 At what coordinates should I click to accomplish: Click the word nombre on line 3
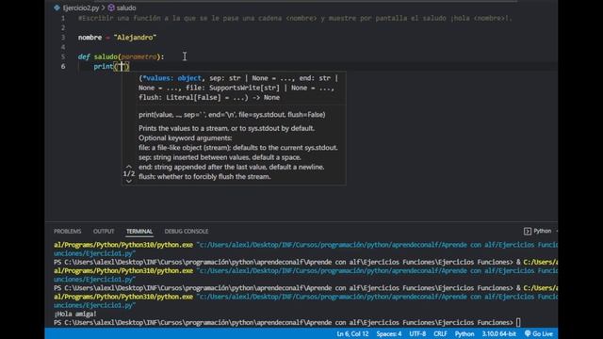tap(90, 38)
